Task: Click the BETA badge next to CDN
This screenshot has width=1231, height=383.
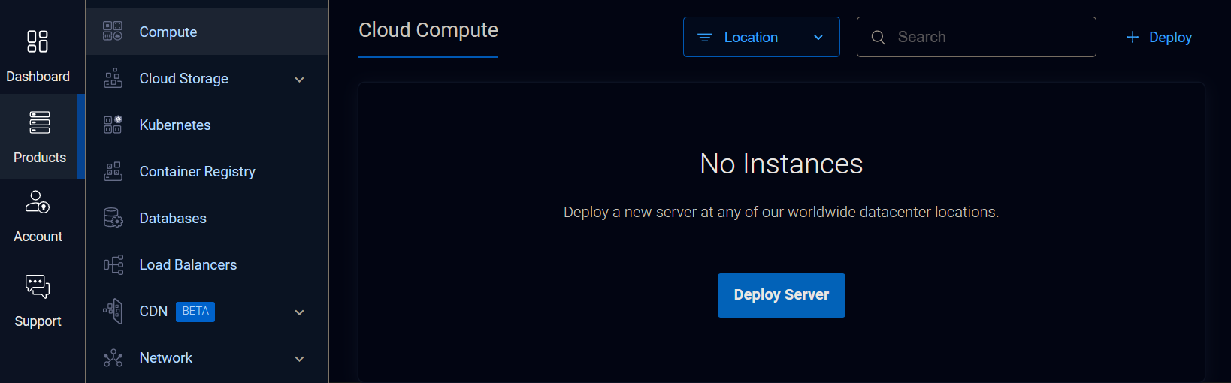Action: [195, 312]
